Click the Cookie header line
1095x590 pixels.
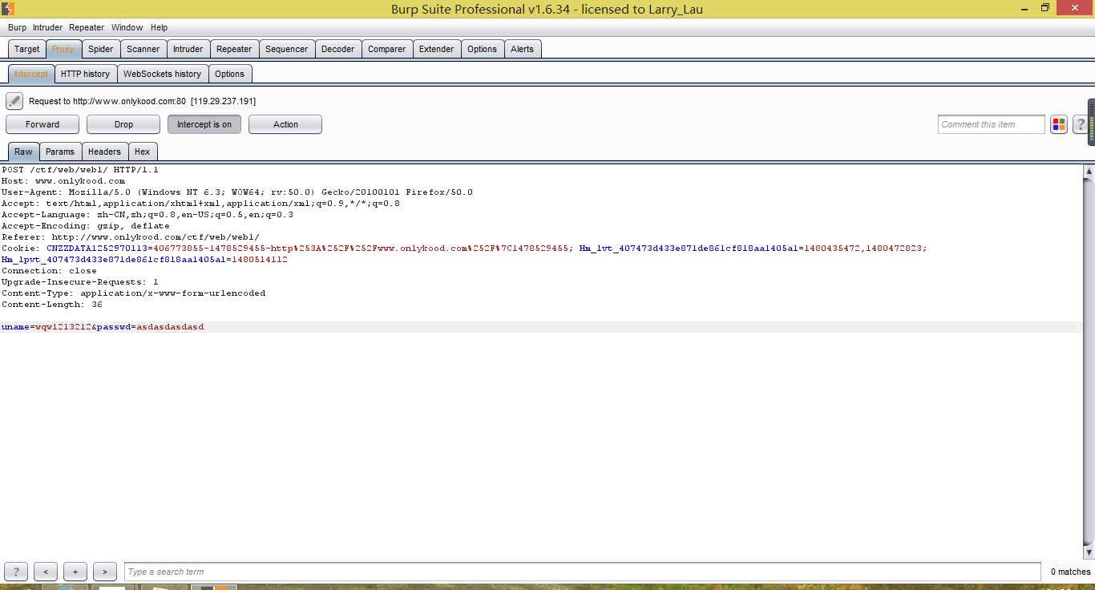[x=464, y=254]
